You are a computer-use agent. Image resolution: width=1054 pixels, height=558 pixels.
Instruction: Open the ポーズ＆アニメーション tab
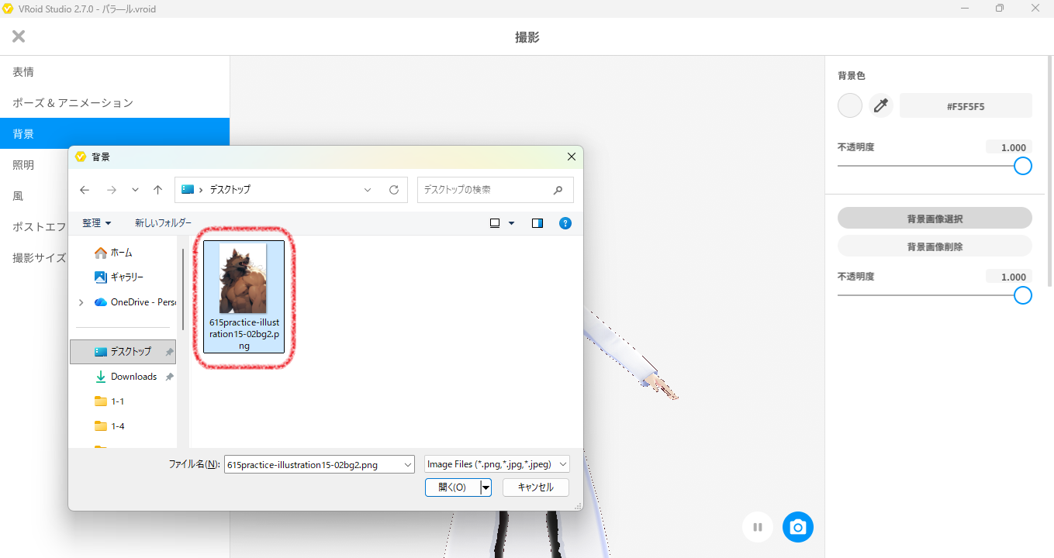point(73,103)
